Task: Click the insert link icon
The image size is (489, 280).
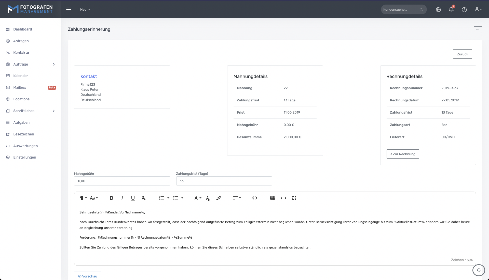Action: (283, 198)
